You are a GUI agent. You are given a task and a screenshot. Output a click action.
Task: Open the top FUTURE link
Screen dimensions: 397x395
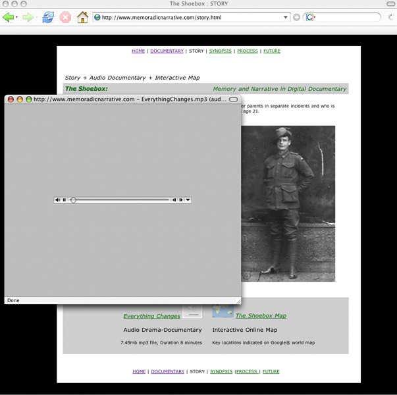click(x=272, y=51)
